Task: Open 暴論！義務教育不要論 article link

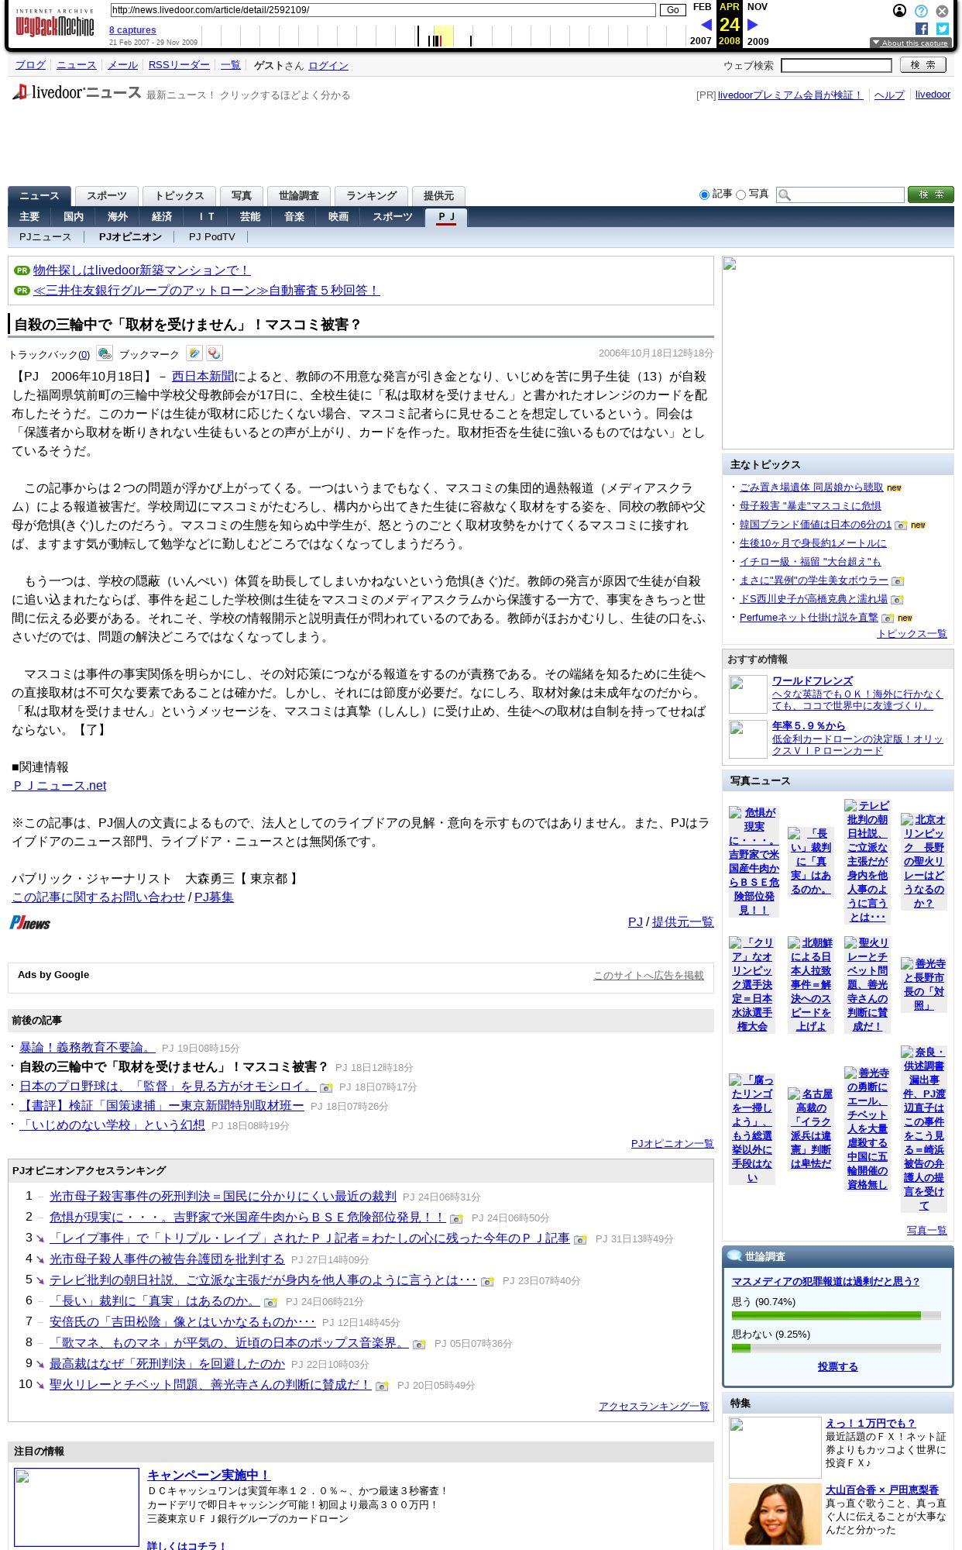Action: click(88, 1048)
